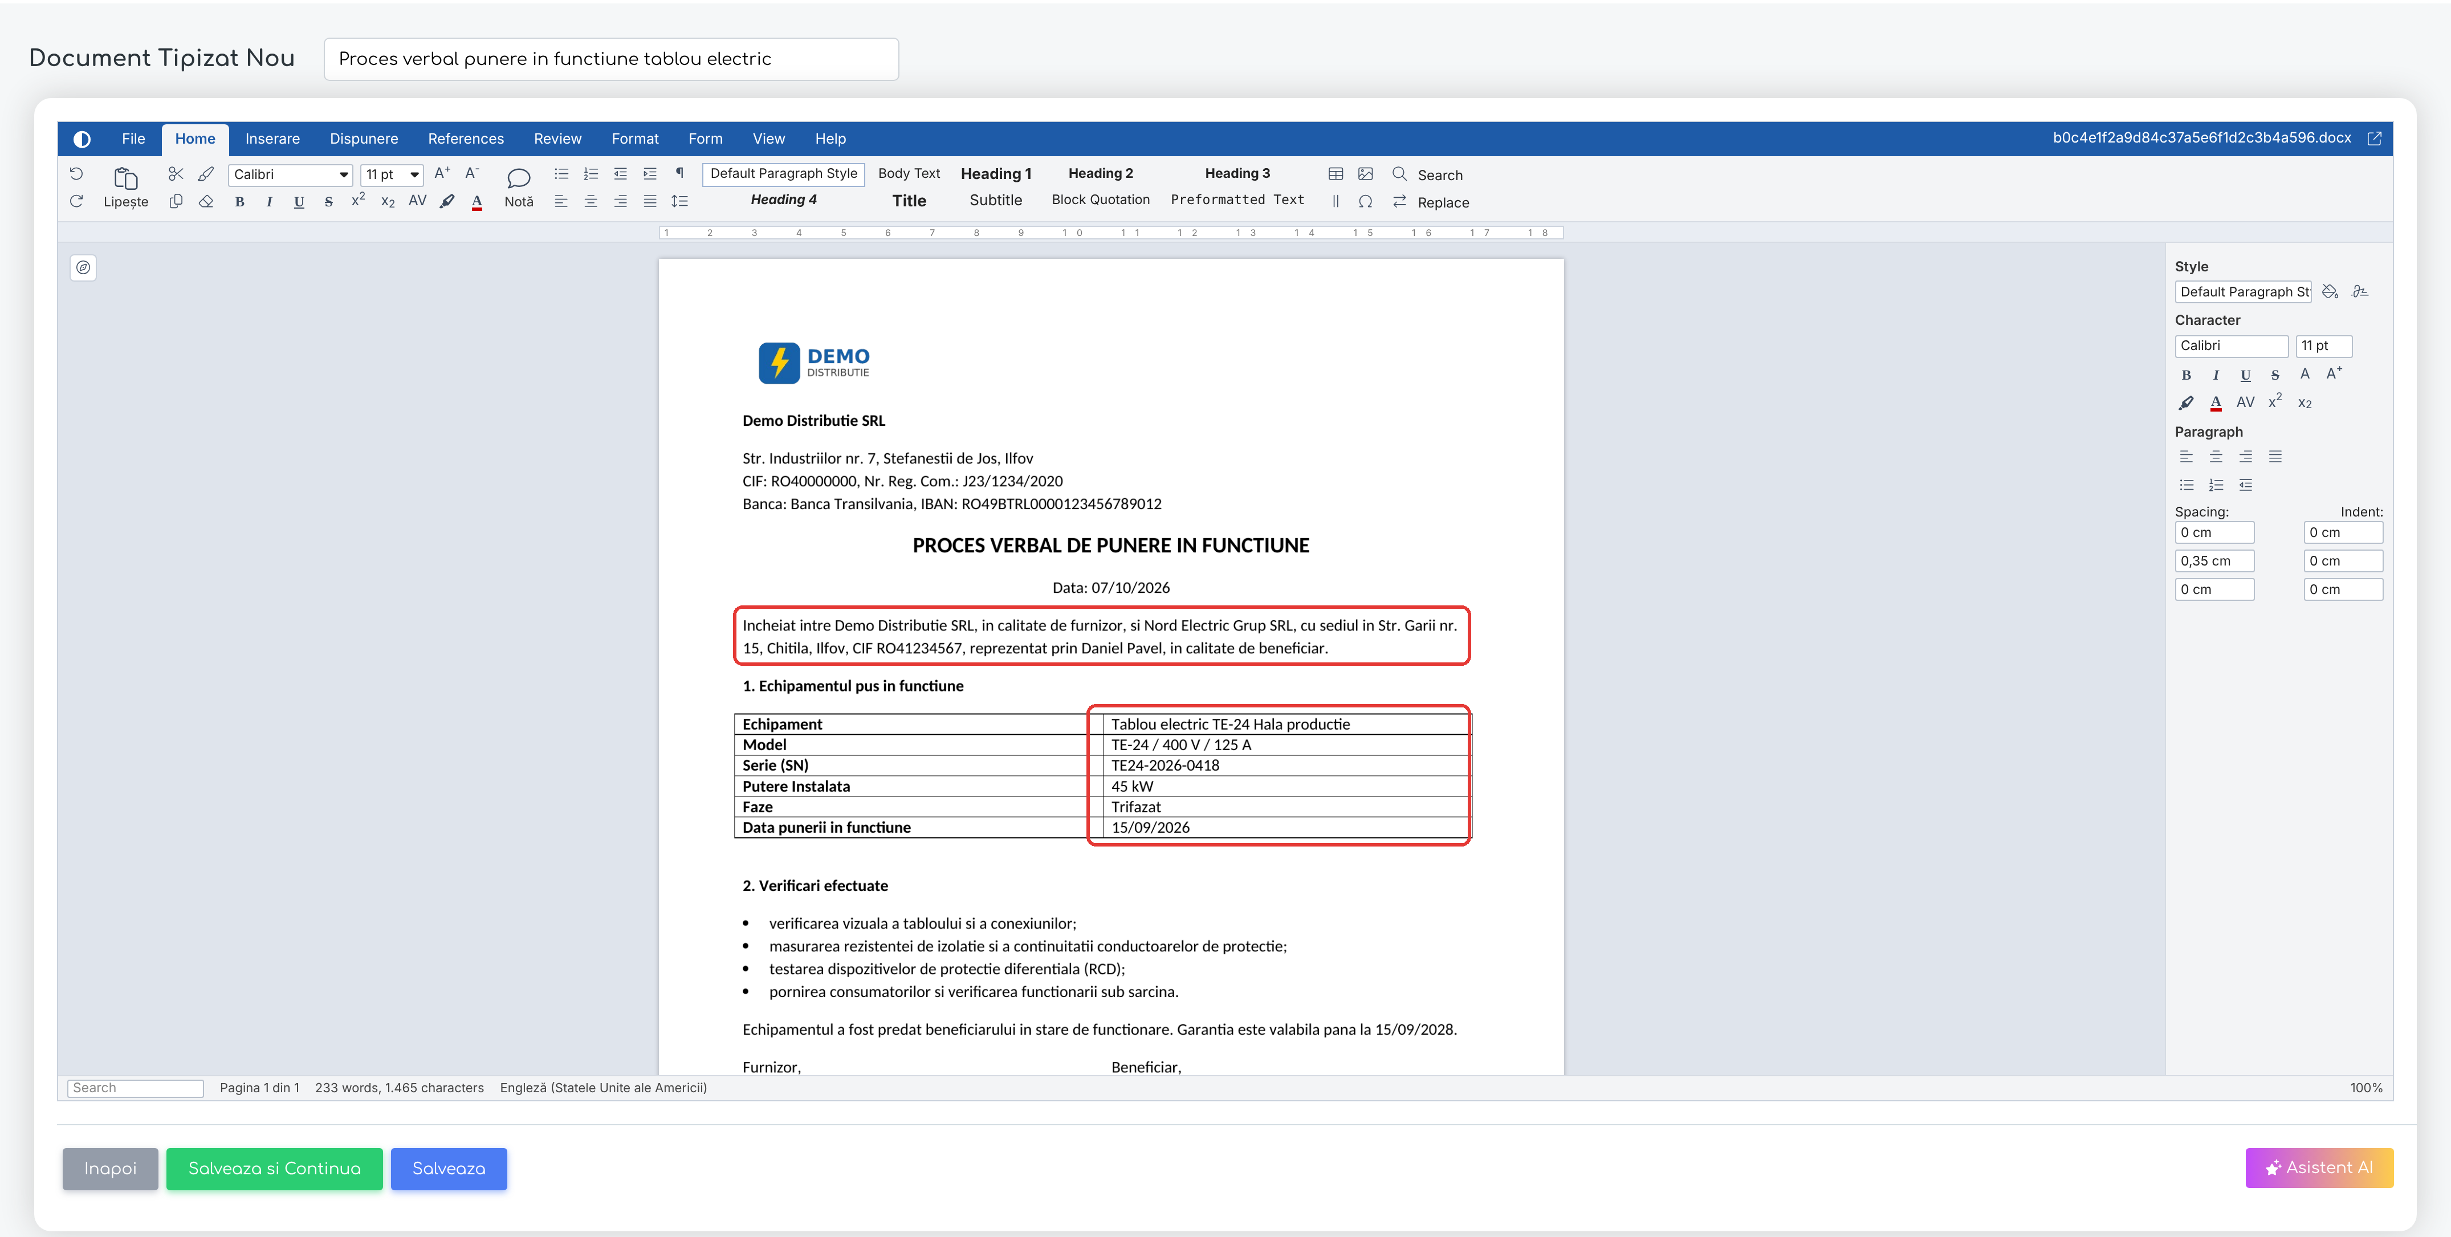
Task: Open the Review tab
Action: (557, 138)
